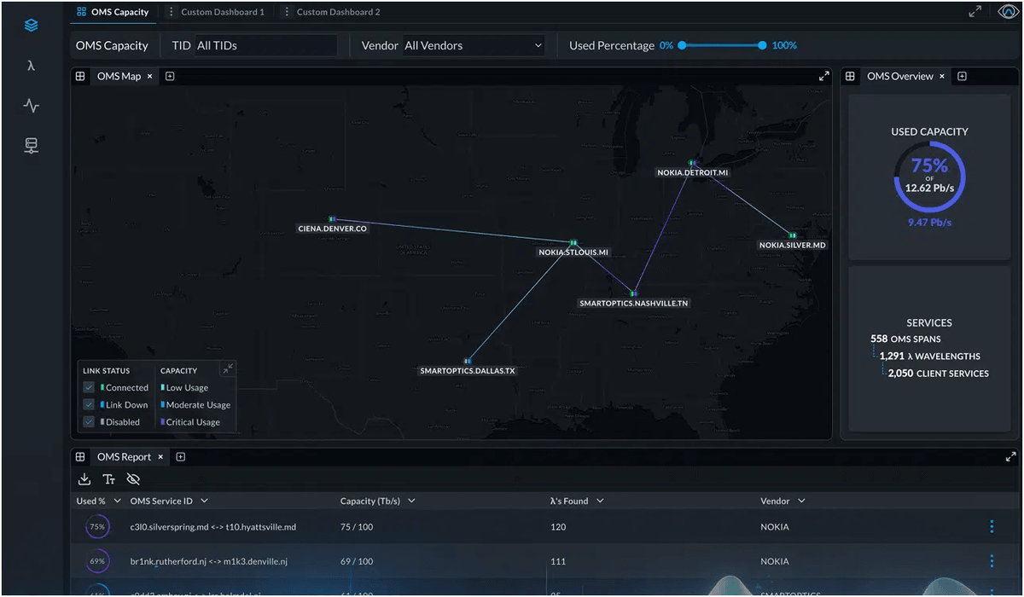This screenshot has width=1024, height=597.
Task: Click the eye profile icon top right
Action: [1008, 12]
